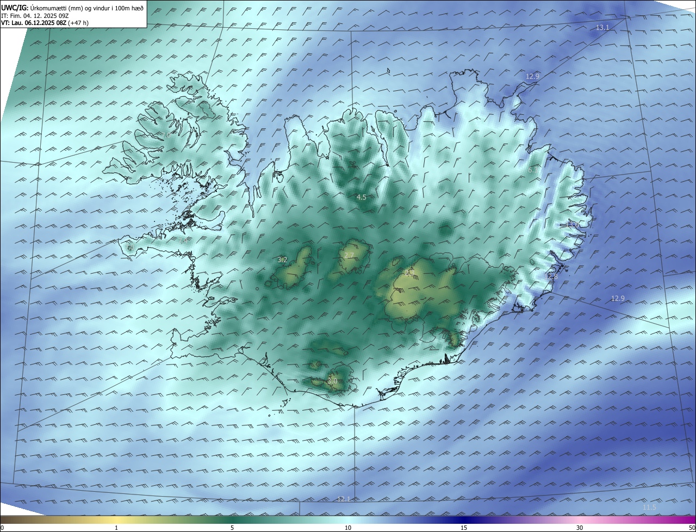This screenshot has height=532, width=696.
Task: Click the 12.1 value label over the southern sea
Action: tap(344, 499)
